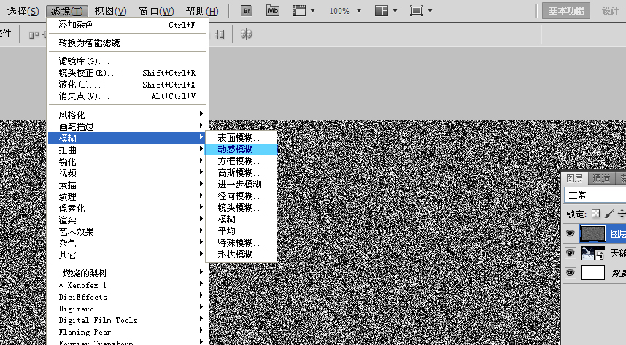626x345 pixels.
Task: Switch to the 图层 panel tab
Action: point(574,178)
